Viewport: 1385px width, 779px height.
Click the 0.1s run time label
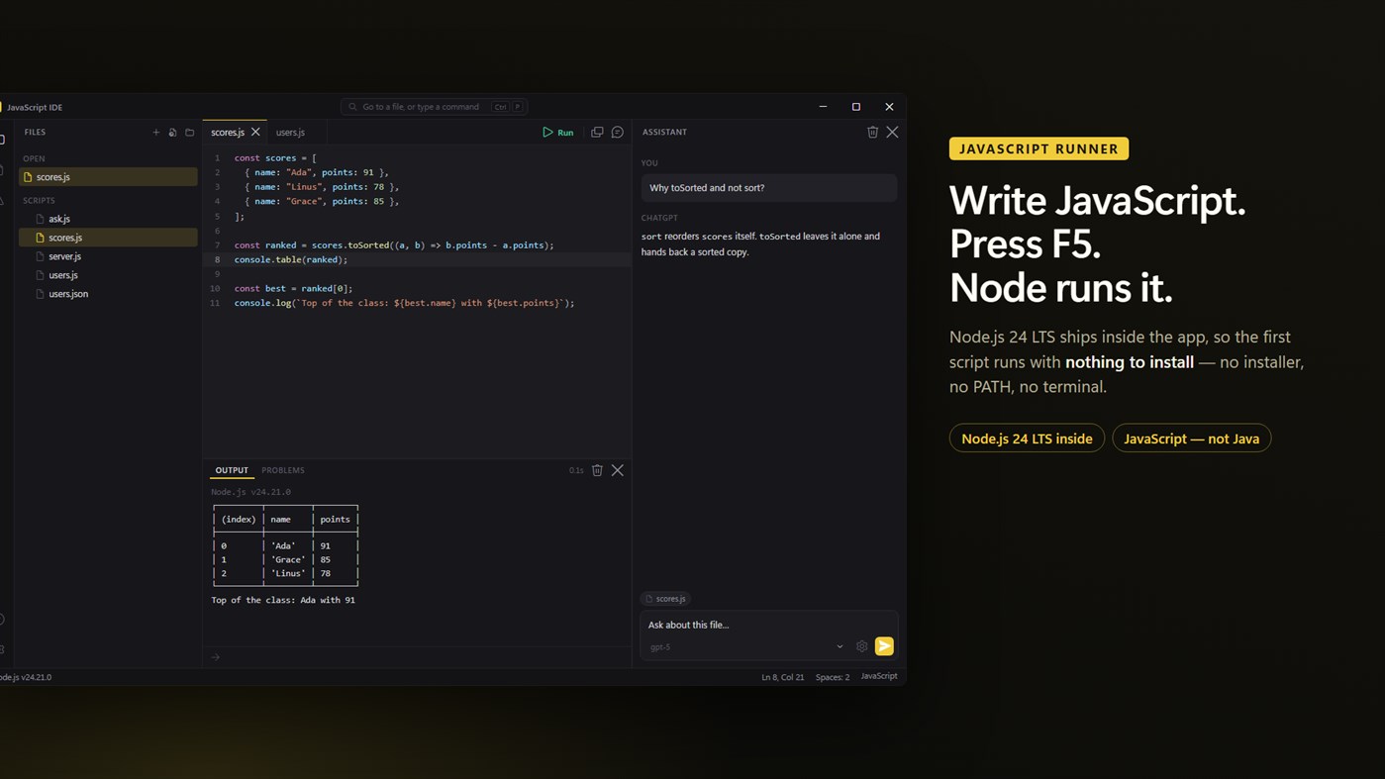coord(576,471)
